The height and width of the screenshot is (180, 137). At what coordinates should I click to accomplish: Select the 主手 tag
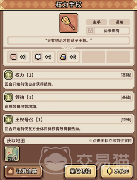tap(97, 22)
